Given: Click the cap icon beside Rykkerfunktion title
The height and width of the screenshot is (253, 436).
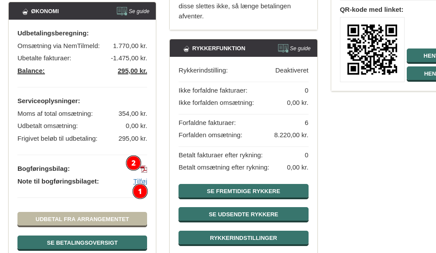Looking at the screenshot, I should point(186,49).
